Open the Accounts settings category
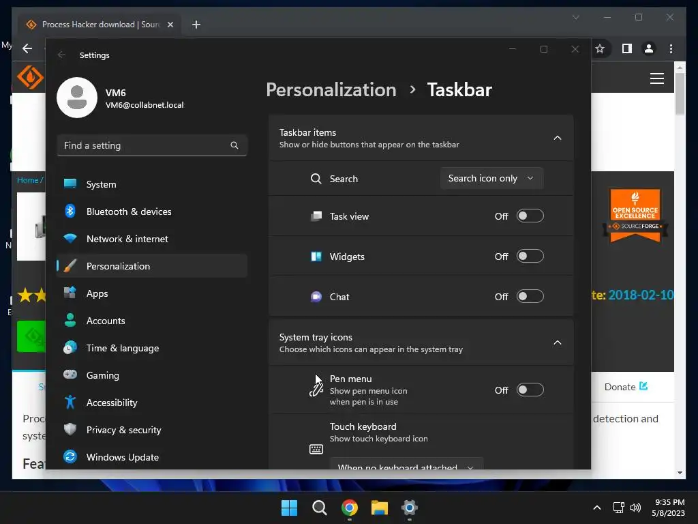This screenshot has height=524, width=698. 152,321
